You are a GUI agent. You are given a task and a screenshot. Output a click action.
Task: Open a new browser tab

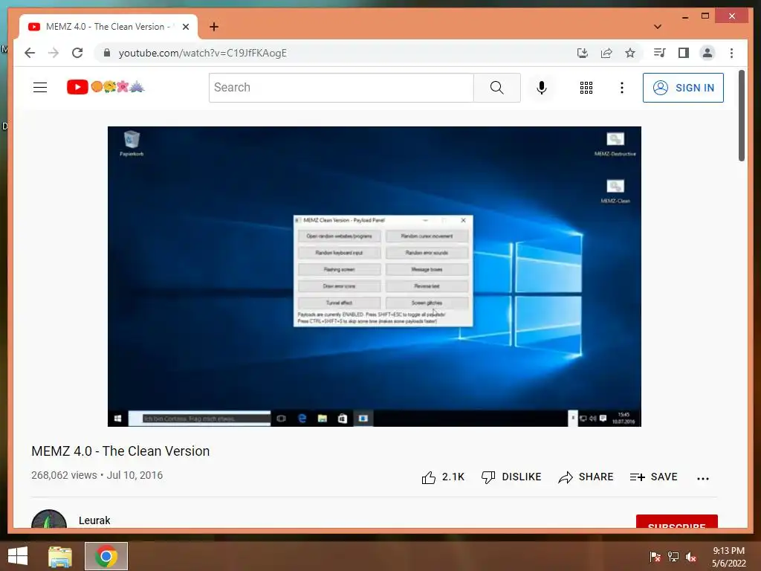[x=214, y=27]
